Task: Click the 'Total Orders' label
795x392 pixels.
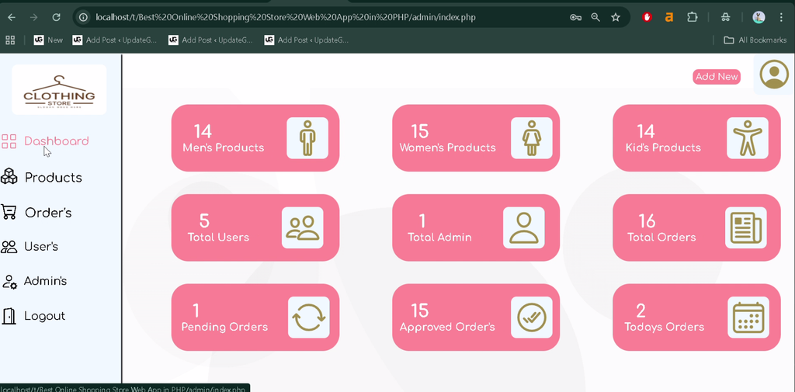Action: pos(661,238)
